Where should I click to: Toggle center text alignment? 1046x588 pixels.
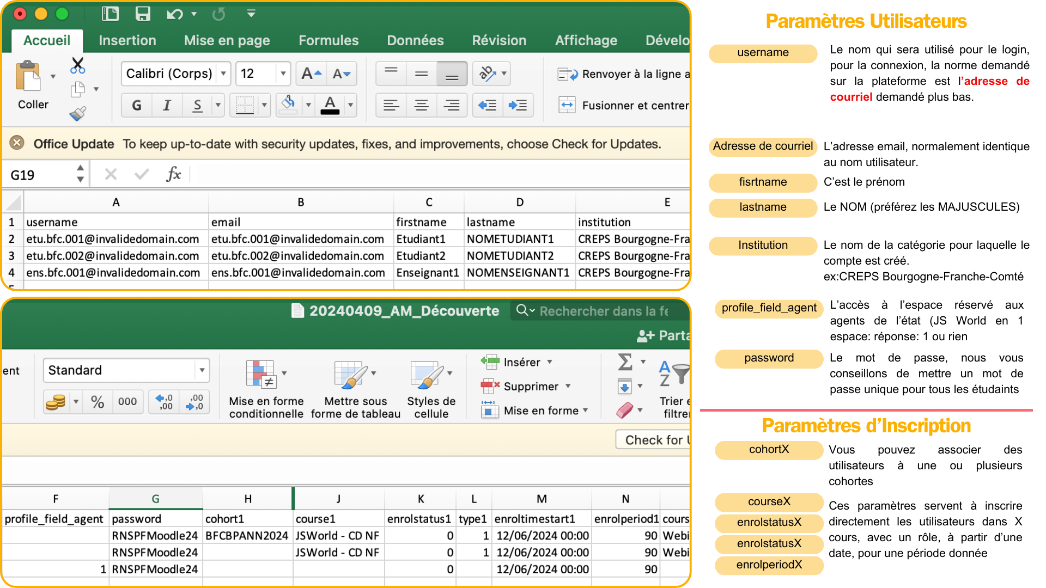[421, 105]
